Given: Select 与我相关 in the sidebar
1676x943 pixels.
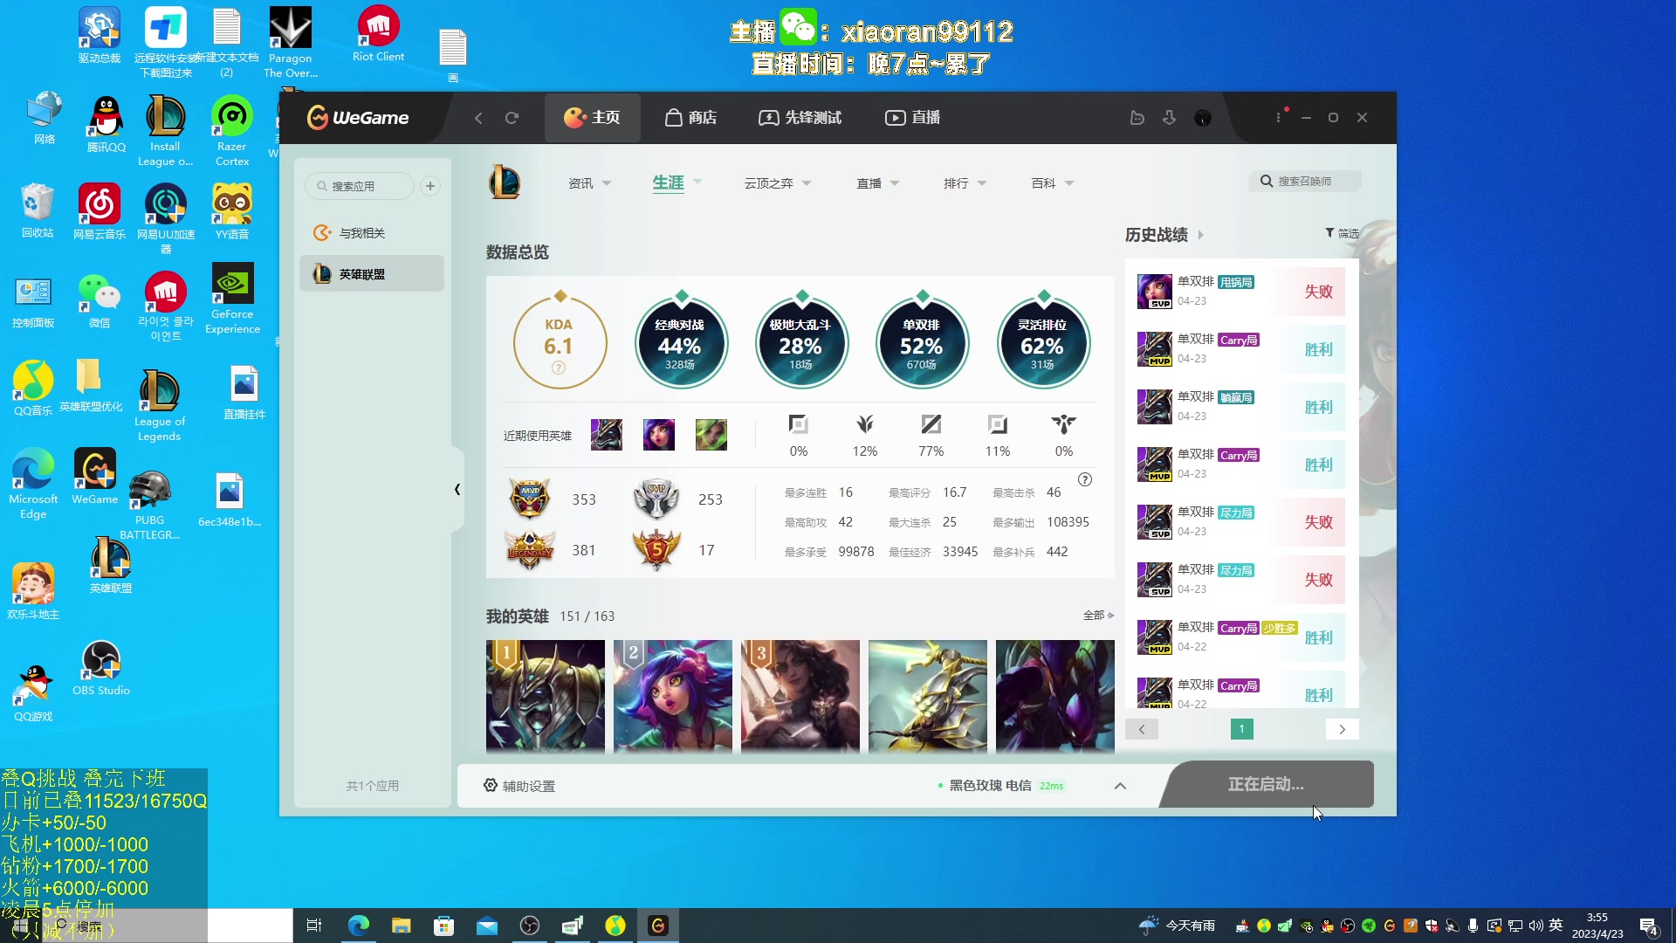Looking at the screenshot, I should [x=372, y=233].
